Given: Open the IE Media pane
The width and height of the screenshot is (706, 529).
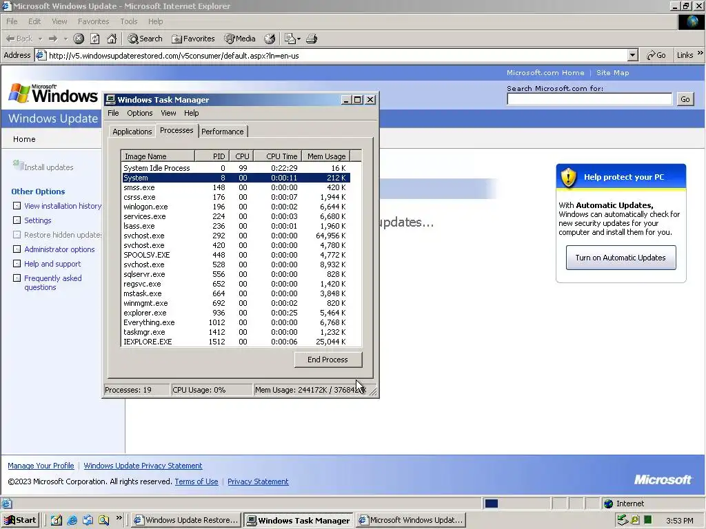Looking at the screenshot, I should coord(240,39).
